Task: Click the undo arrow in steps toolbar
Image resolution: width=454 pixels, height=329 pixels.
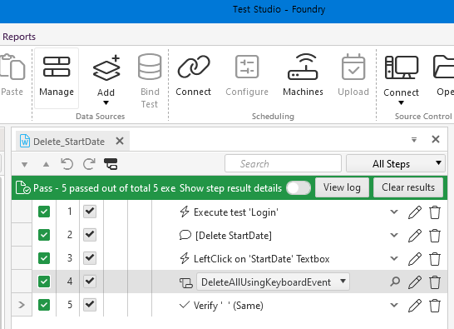Action: (x=67, y=164)
